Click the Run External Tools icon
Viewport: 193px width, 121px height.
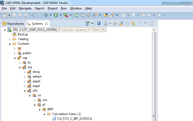tap(66, 15)
